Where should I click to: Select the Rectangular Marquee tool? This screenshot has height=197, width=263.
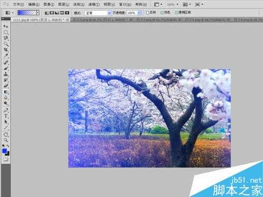(x=6, y=33)
